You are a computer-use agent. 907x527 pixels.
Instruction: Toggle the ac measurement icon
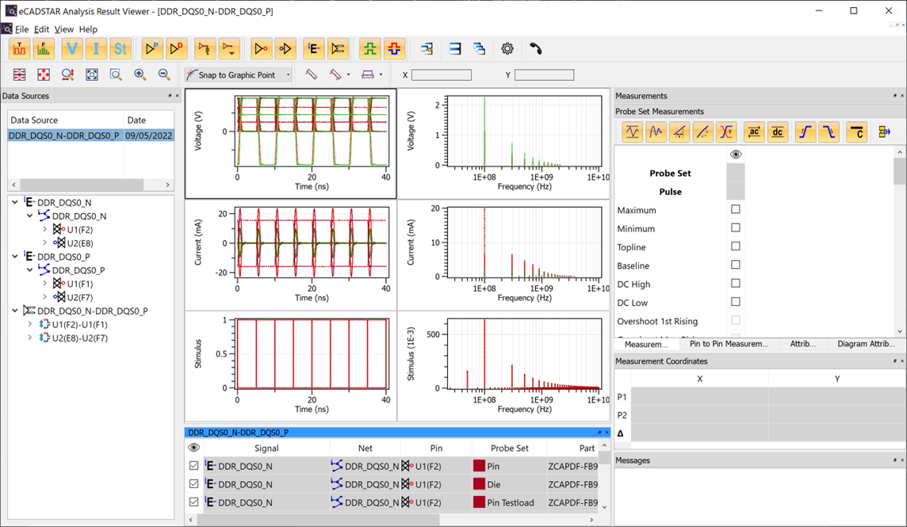click(x=754, y=132)
